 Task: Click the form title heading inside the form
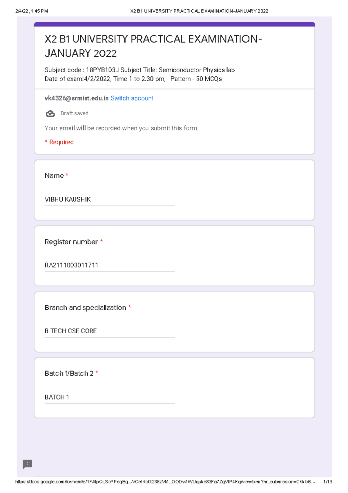click(153, 46)
